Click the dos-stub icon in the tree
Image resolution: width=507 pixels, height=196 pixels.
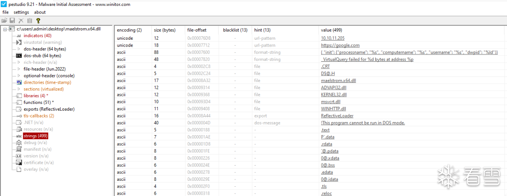[x=19, y=56]
